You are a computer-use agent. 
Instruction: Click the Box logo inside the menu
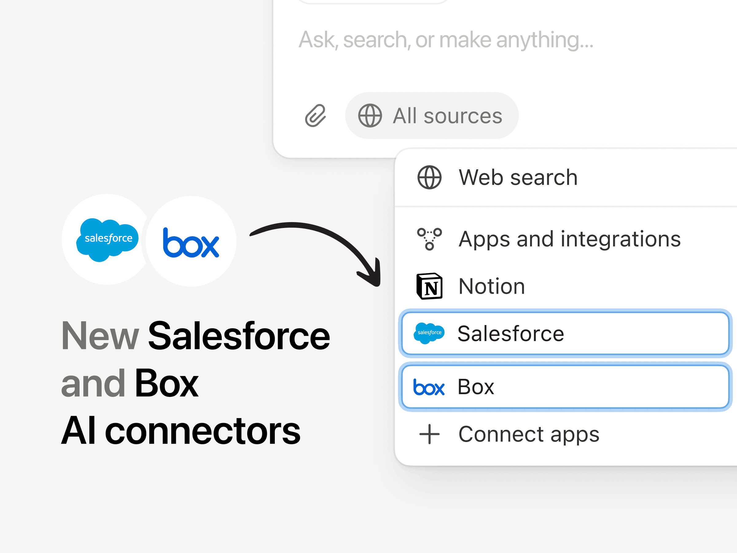pos(429,387)
